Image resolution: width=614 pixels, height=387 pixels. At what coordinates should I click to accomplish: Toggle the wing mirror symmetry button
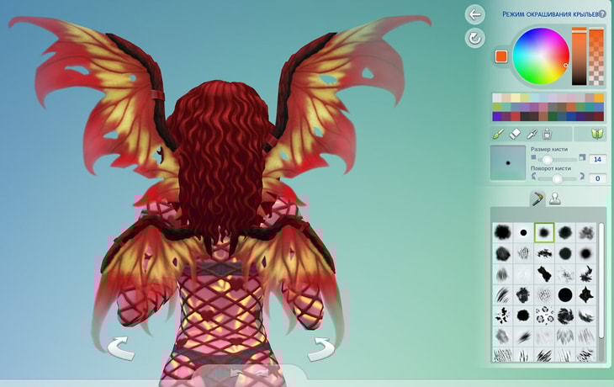[x=597, y=134]
